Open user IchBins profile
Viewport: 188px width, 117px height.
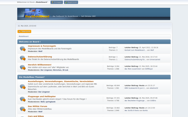coord(153,101)
